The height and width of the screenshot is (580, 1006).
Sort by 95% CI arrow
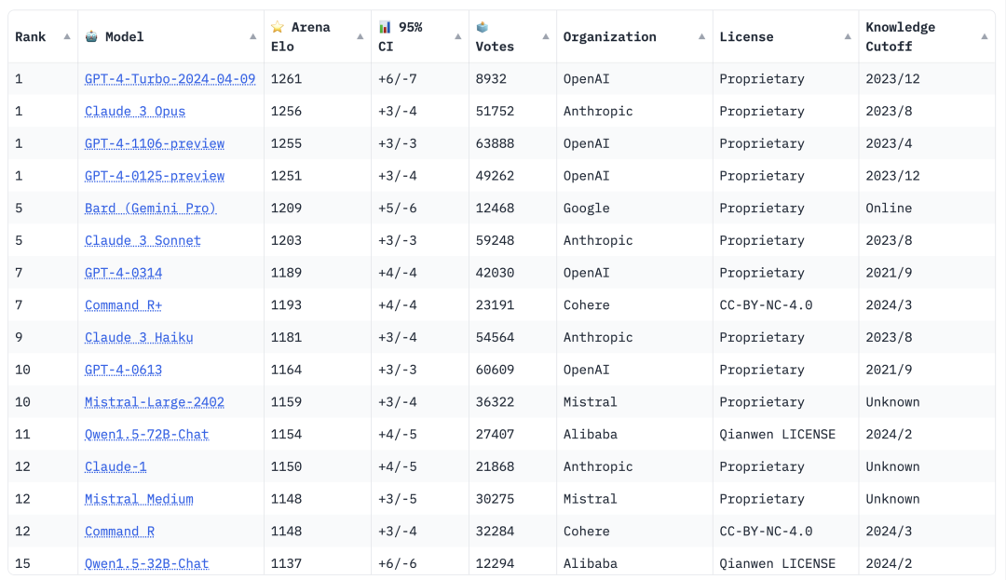457,36
